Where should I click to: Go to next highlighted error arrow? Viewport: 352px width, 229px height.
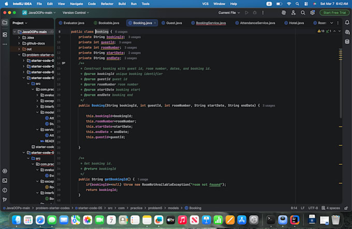(x=340, y=31)
